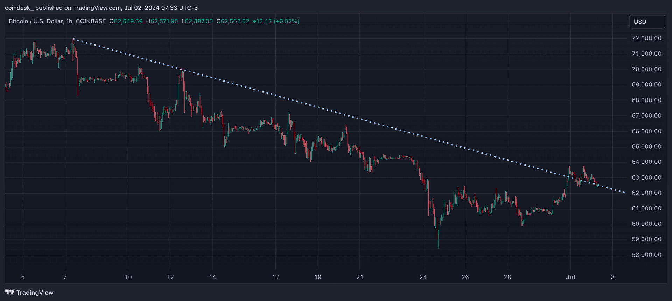Click the open value O62,549.59
Screen dimensions: 672x301
click(126, 21)
